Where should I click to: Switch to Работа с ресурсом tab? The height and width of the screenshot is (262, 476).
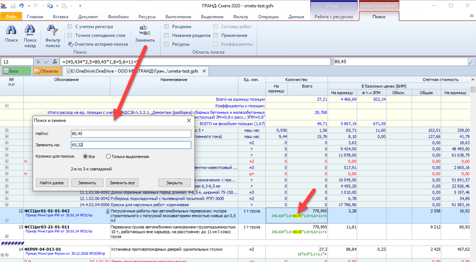click(333, 17)
